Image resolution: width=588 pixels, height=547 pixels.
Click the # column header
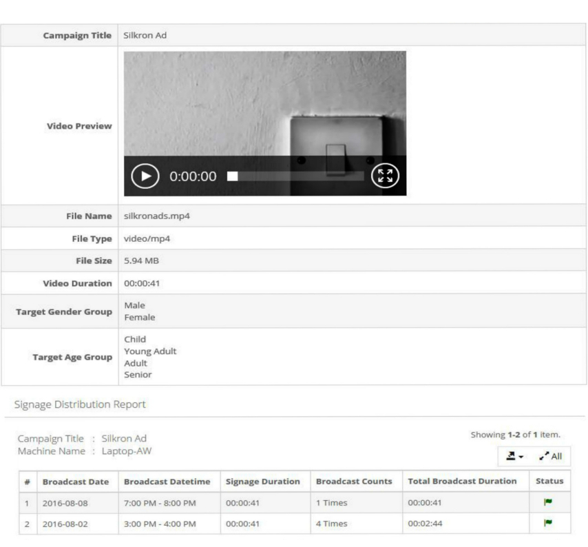(28, 482)
